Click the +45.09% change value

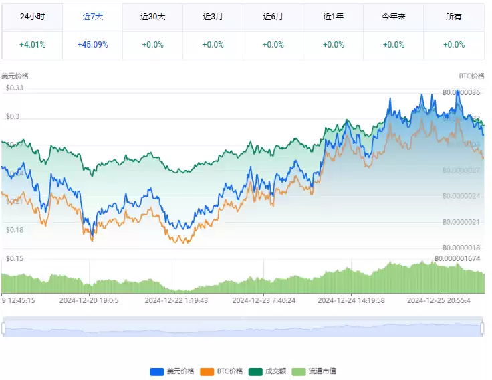92,45
